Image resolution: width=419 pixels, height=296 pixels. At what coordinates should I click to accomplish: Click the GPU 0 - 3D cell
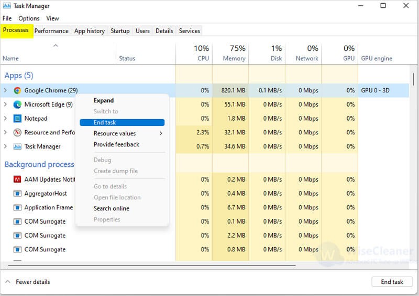pyautogui.click(x=375, y=91)
